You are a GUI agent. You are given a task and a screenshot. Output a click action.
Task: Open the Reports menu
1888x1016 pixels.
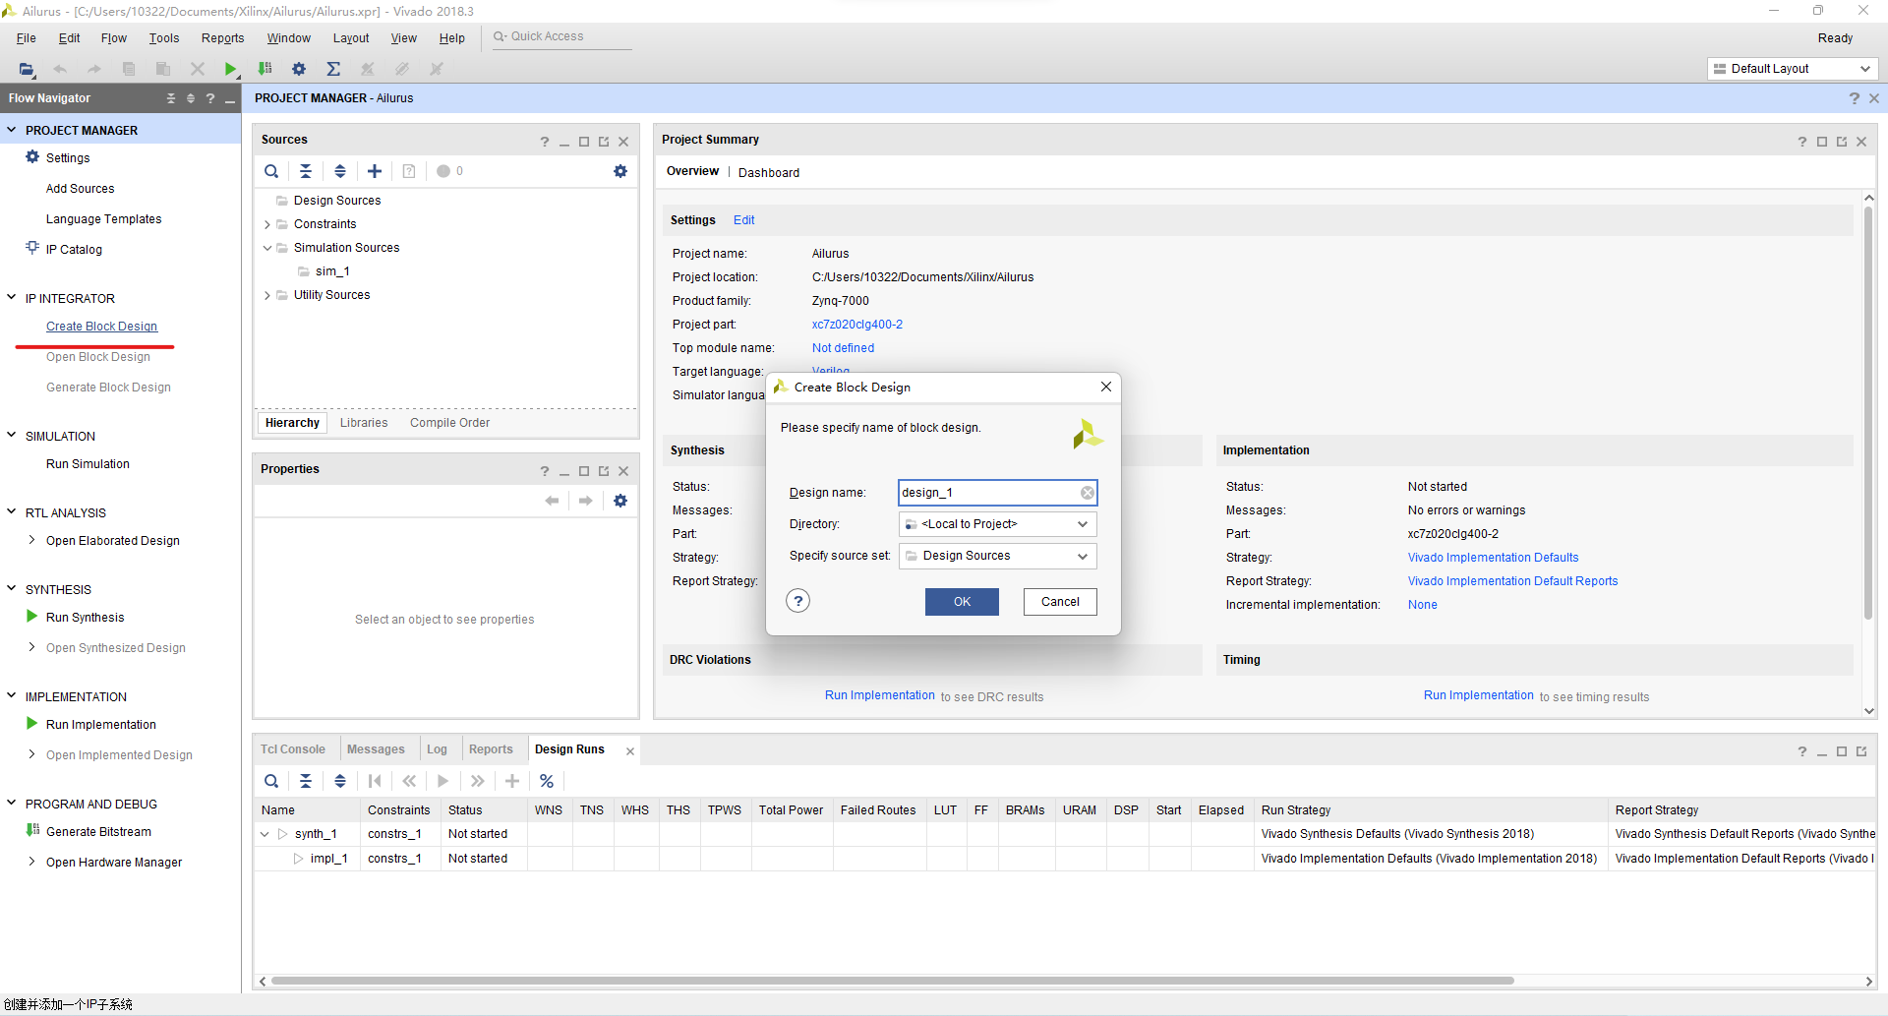pyautogui.click(x=222, y=38)
